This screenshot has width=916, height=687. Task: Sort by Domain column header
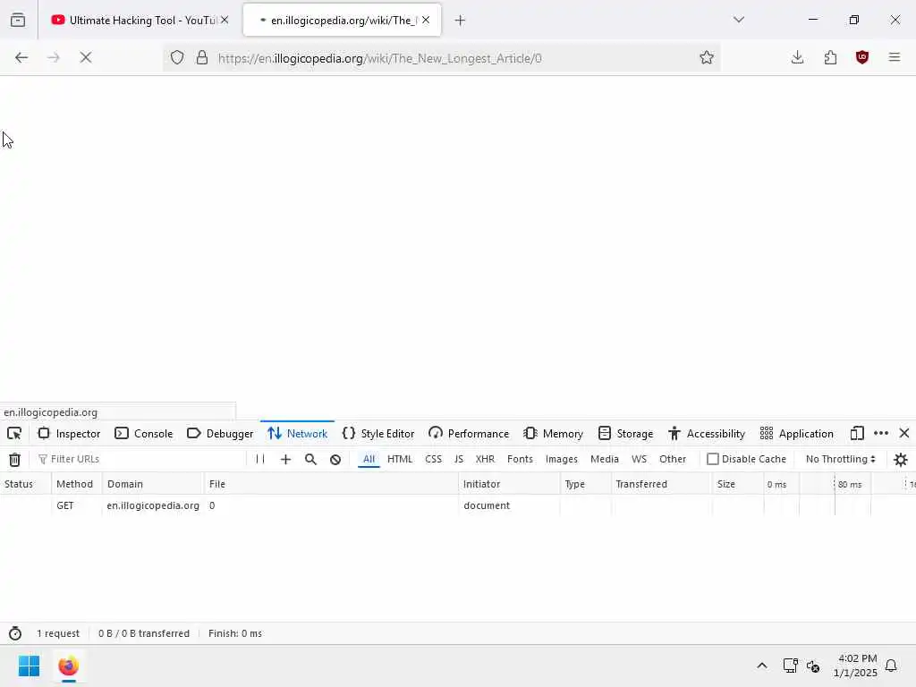point(154,484)
